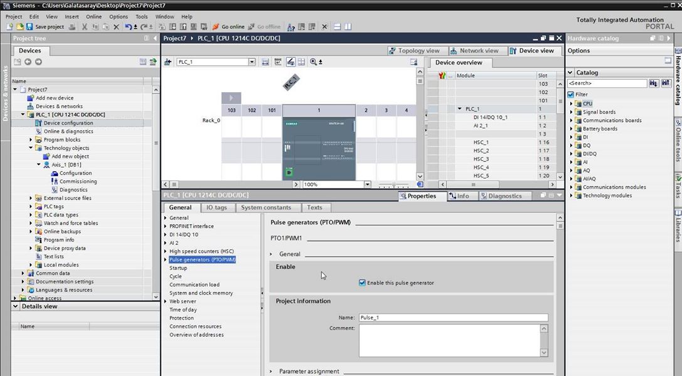This screenshot has height=376, width=682.
Task: Select Pulse generators (PTO/PWM) in properties tree
Action: pos(202,259)
